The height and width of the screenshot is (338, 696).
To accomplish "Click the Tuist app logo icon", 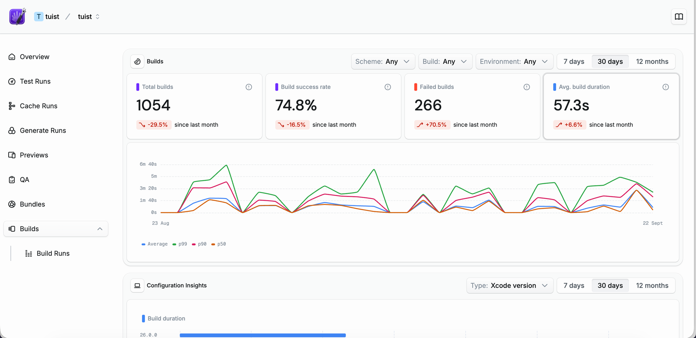I will (x=17, y=16).
